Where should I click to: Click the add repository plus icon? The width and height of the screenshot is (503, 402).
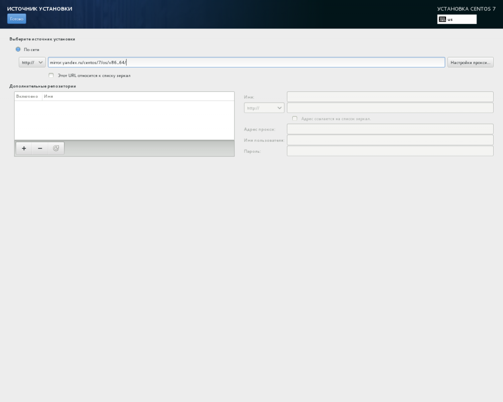tap(24, 148)
